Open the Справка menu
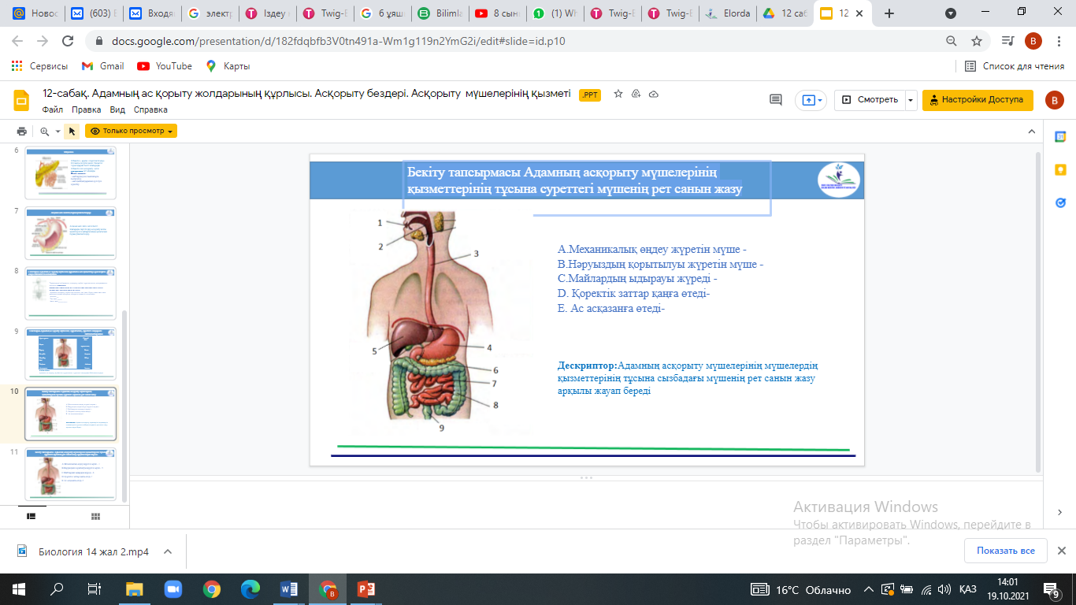Screen dimensions: 1076x605 150,110
